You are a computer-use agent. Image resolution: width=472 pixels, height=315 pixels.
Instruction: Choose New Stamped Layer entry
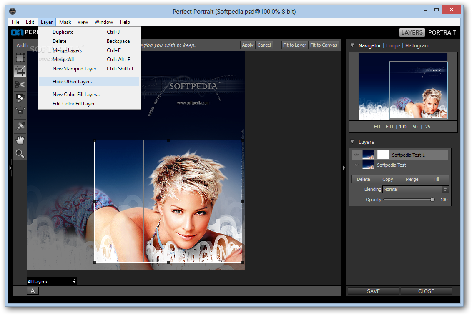click(x=89, y=69)
